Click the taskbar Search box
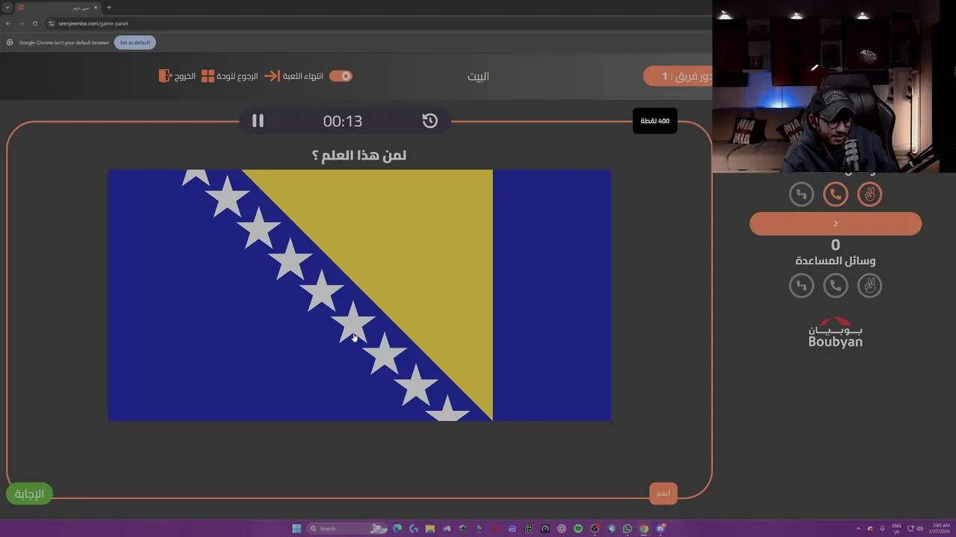The height and width of the screenshot is (537, 956). click(x=347, y=529)
